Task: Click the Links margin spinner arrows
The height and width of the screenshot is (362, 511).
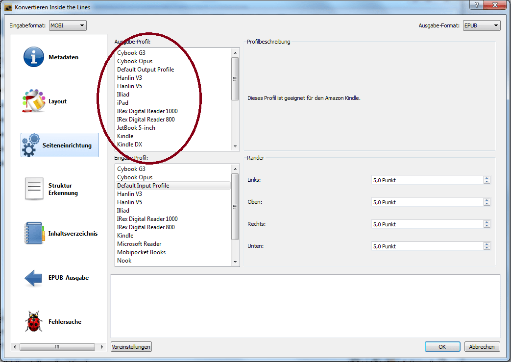Action: click(x=487, y=180)
